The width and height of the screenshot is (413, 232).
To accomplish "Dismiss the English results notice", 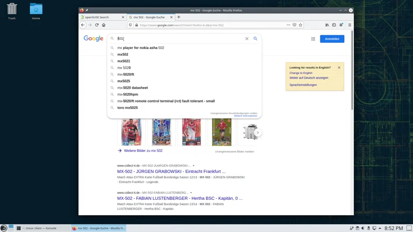I will (x=339, y=68).
